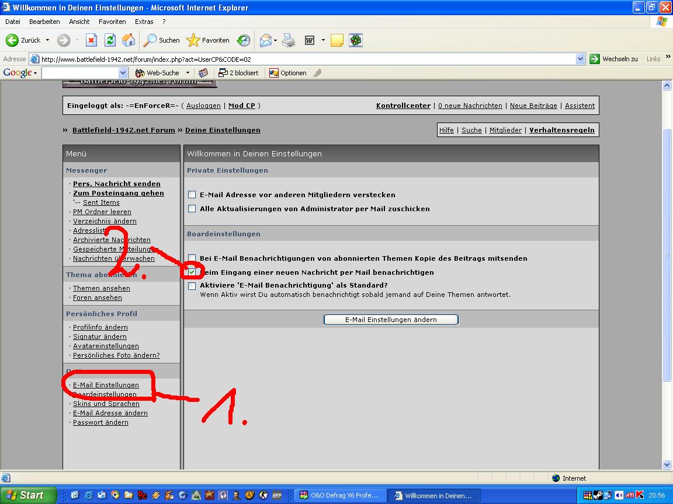Open the Suchen search pane
Screen dimensions: 673x504
162,40
